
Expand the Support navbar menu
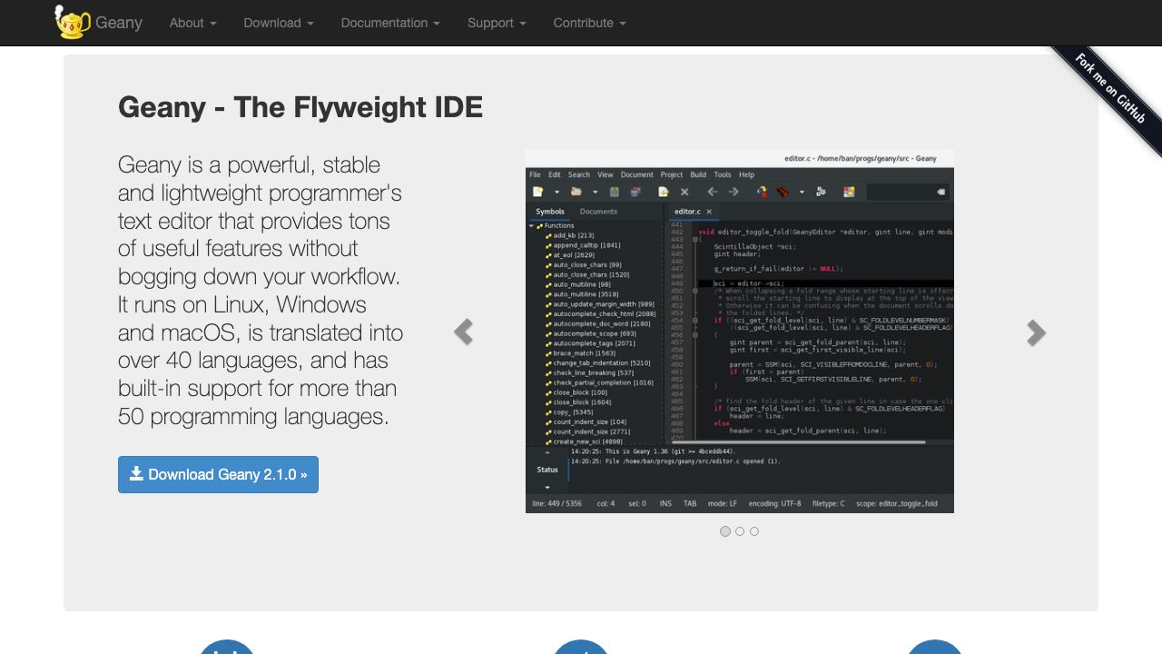click(497, 23)
